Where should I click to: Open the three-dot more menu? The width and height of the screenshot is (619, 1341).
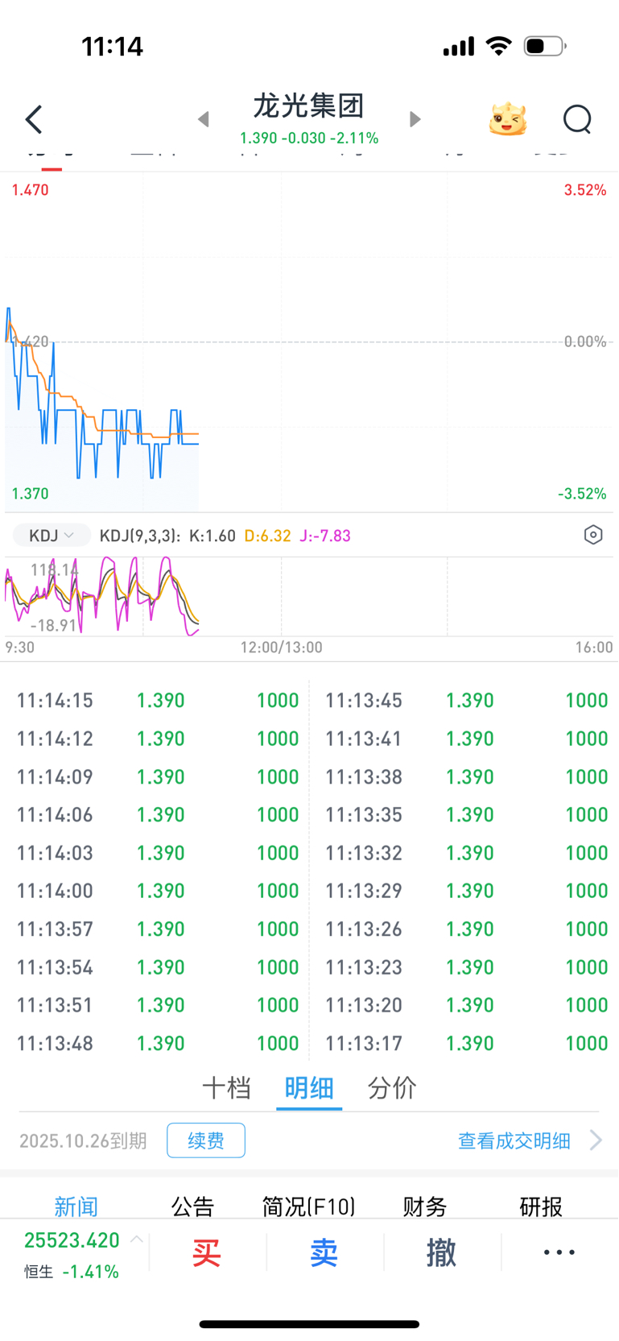pos(559,1252)
